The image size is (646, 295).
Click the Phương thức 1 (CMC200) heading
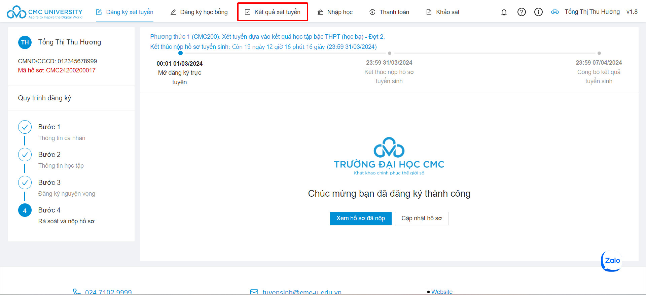tap(267, 37)
